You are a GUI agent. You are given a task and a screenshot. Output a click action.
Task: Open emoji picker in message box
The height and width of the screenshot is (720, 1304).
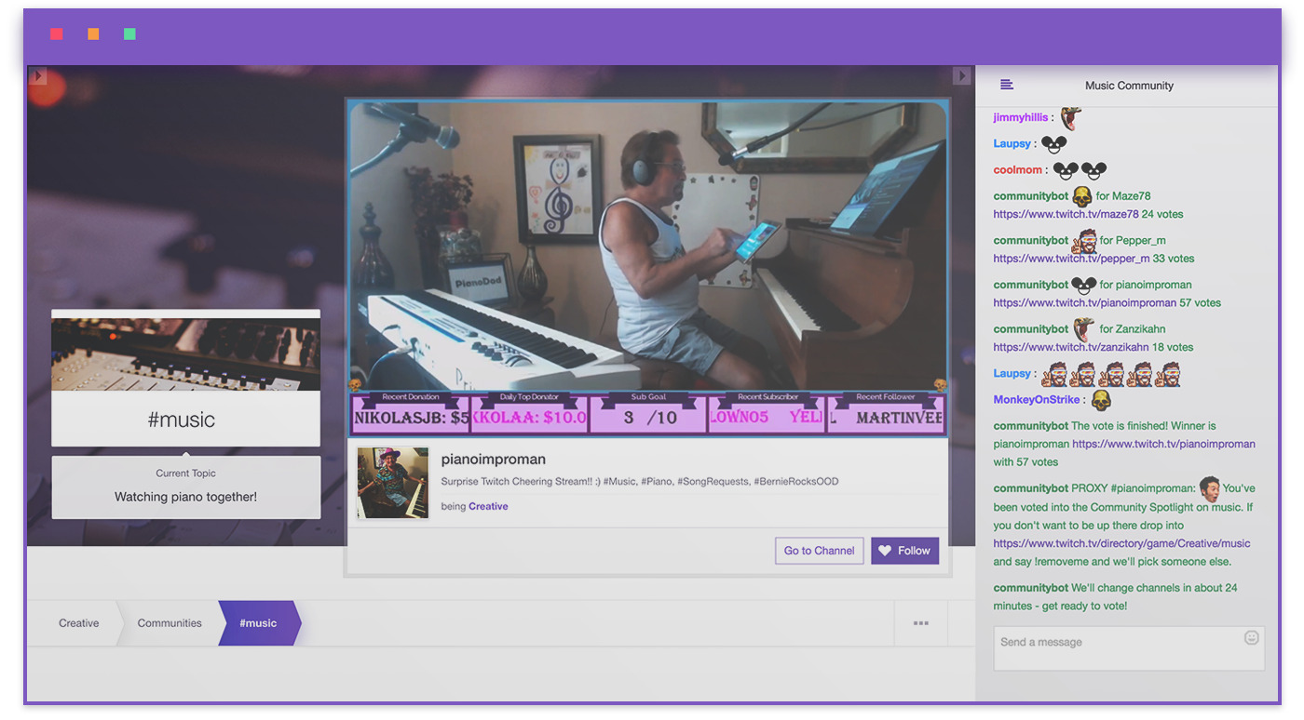1251,637
